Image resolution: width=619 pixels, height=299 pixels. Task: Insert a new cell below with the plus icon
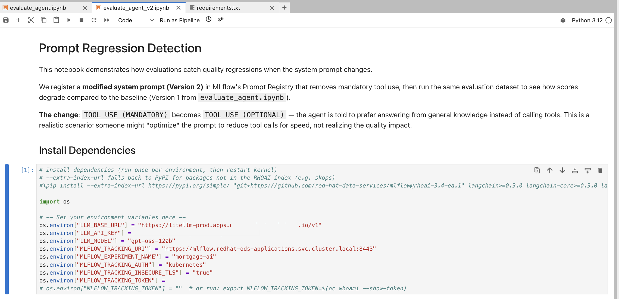(18, 20)
